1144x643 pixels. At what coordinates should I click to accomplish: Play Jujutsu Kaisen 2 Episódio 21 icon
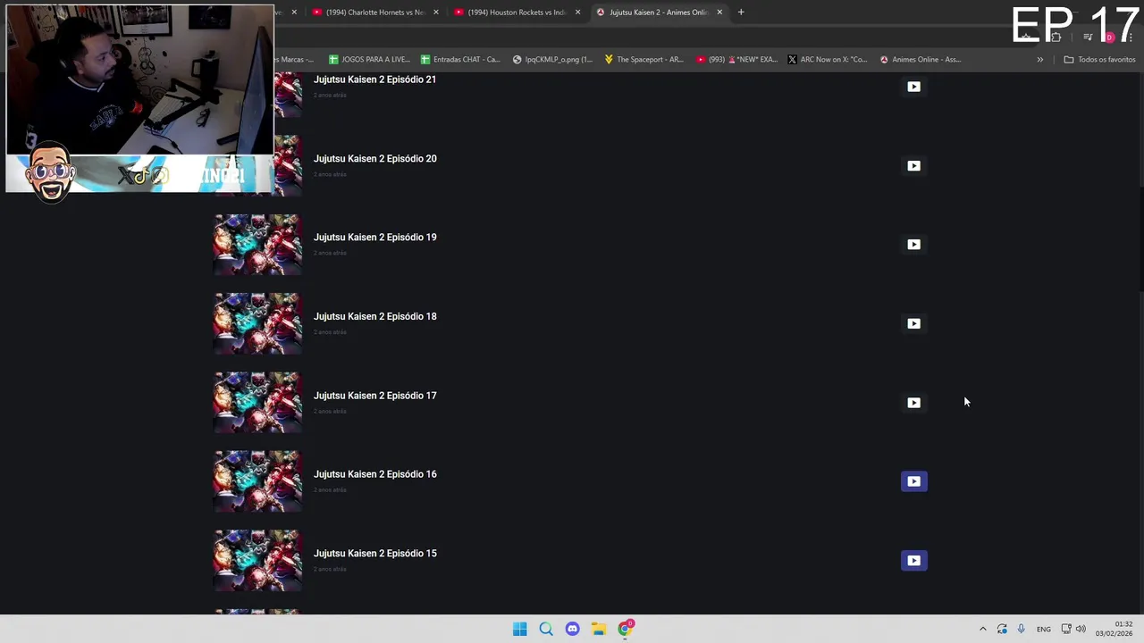(x=913, y=87)
